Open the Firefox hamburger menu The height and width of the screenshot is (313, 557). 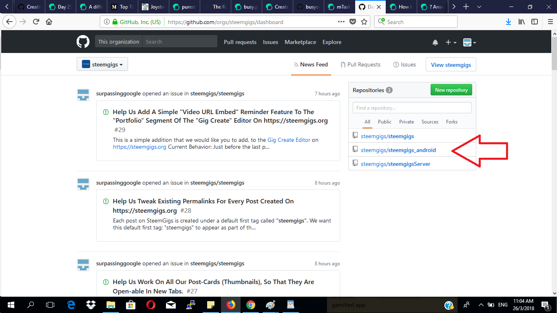(x=550, y=22)
